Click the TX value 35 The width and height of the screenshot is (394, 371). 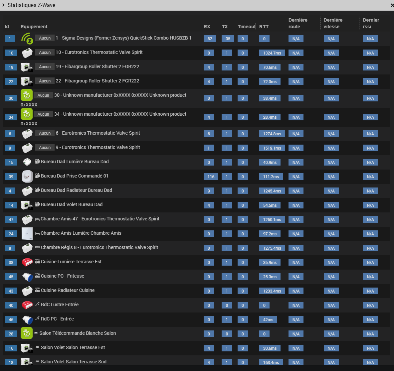(228, 39)
